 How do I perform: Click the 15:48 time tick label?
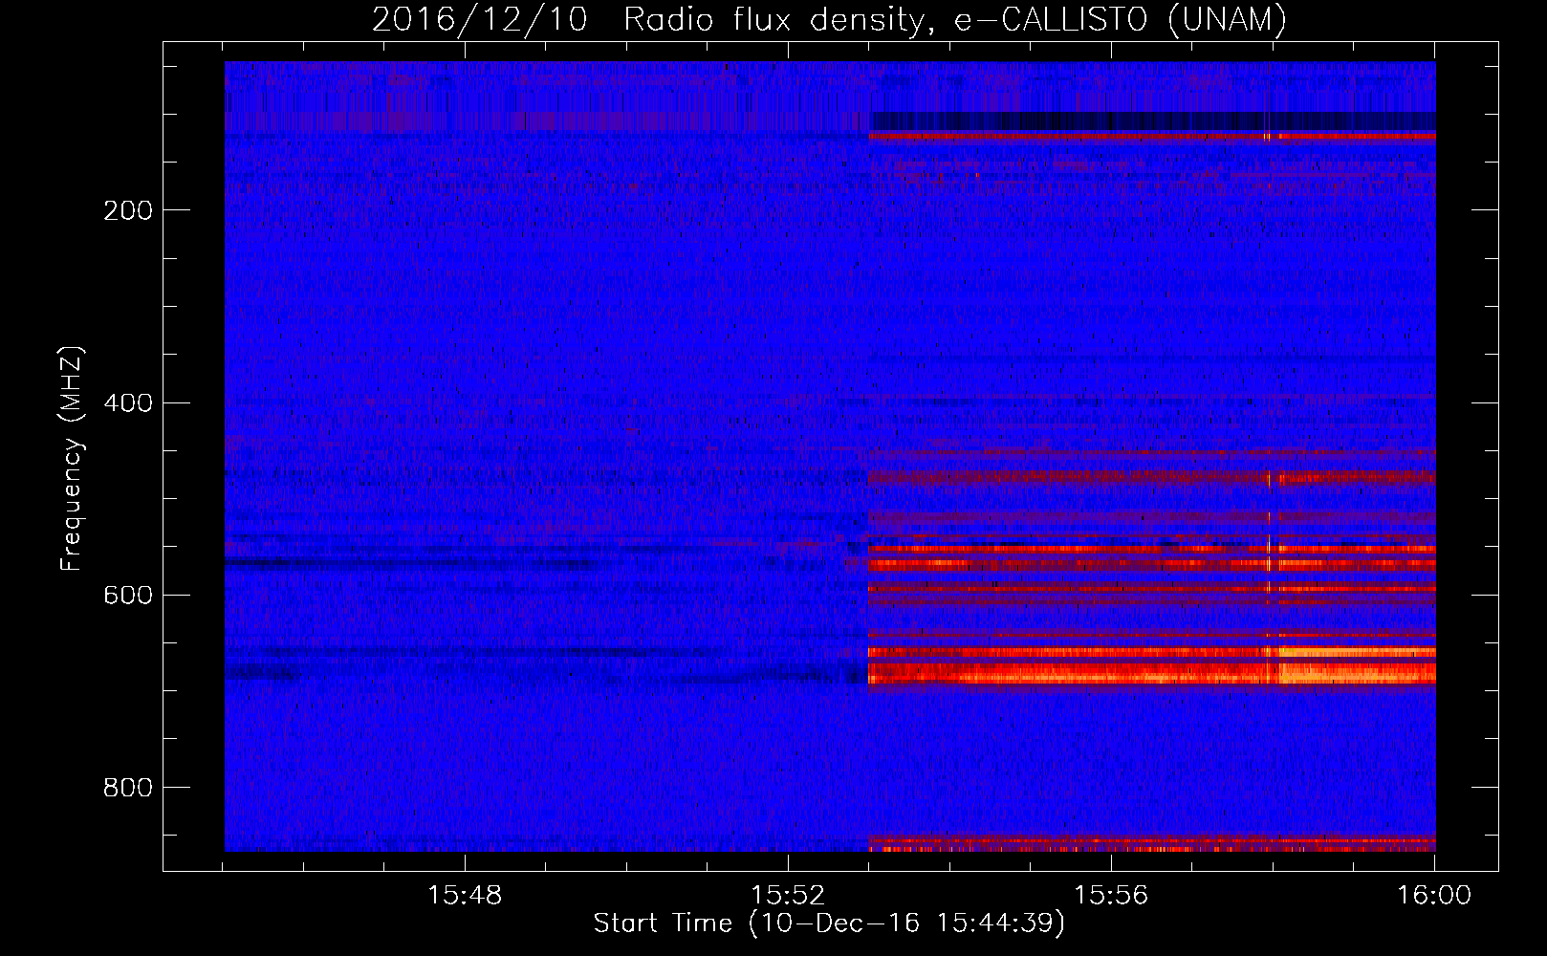click(465, 896)
